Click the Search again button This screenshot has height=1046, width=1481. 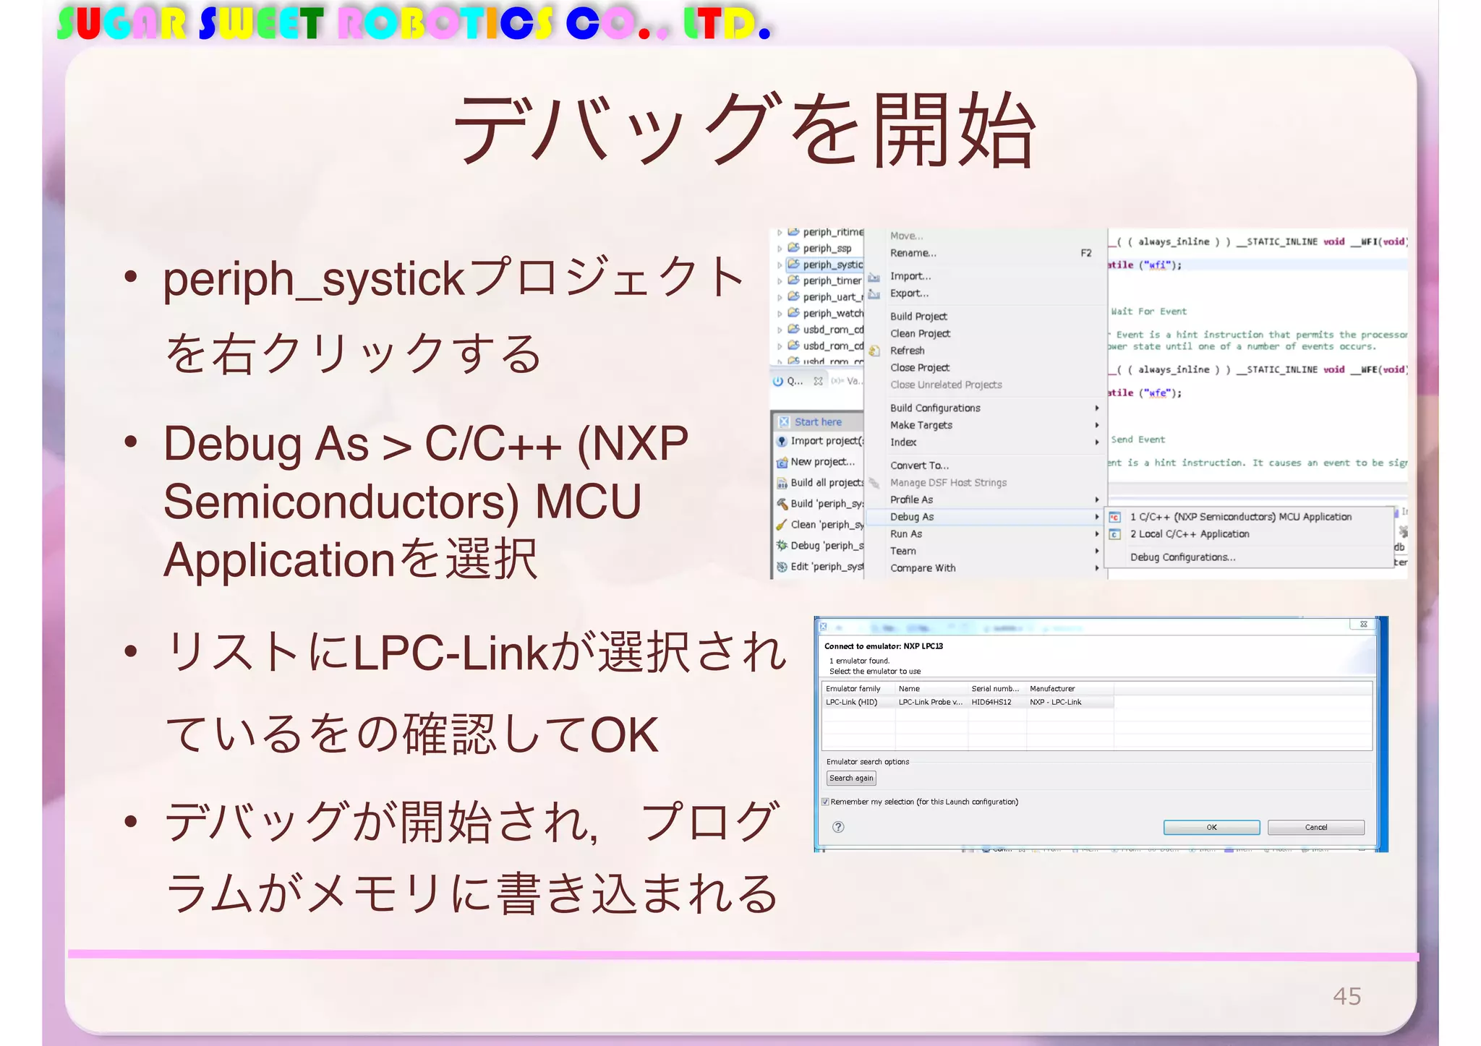pos(851,779)
